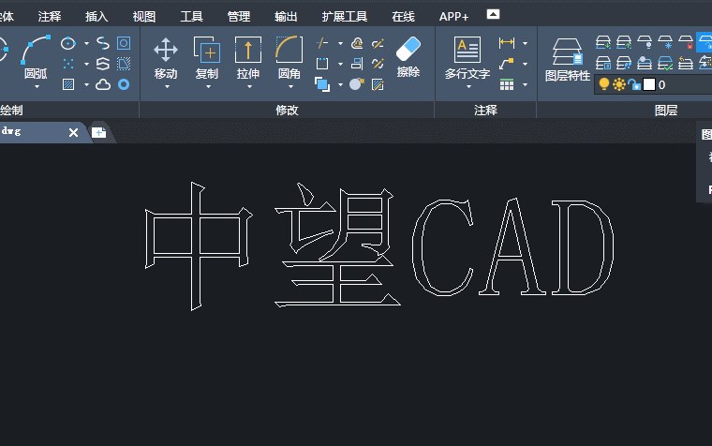Screen dimensions: 712x446
Task: Open dropdown arrow under Move (移动)
Action: coord(166,86)
